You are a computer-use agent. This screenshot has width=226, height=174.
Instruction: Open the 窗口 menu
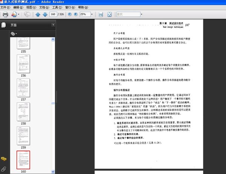pos(70,8)
